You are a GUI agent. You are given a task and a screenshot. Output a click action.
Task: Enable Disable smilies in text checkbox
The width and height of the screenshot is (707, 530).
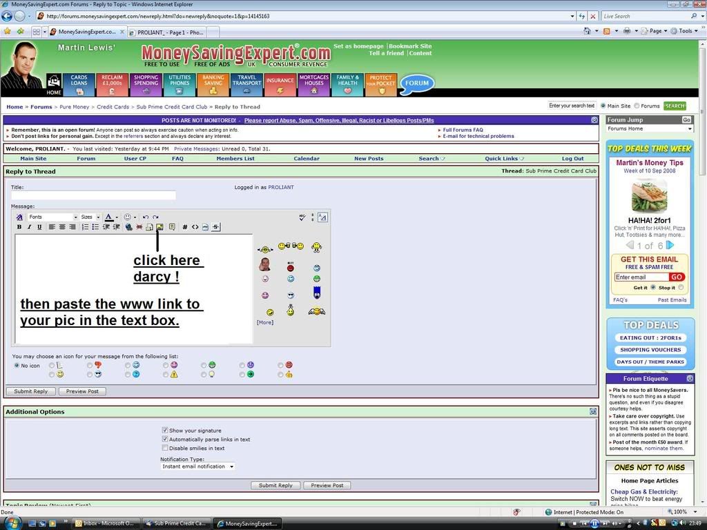tap(165, 448)
